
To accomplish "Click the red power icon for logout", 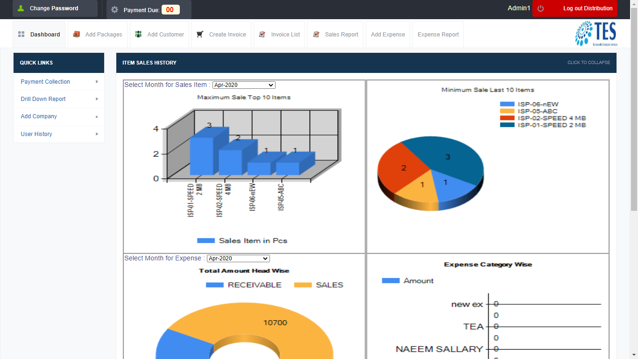I will [x=541, y=8].
